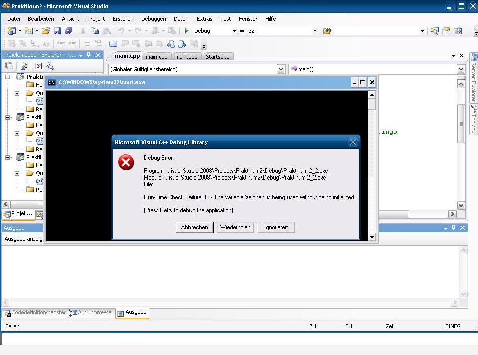The image size is (478, 355).
Task: Click the New Project toolbar icon
Action: click(12, 31)
